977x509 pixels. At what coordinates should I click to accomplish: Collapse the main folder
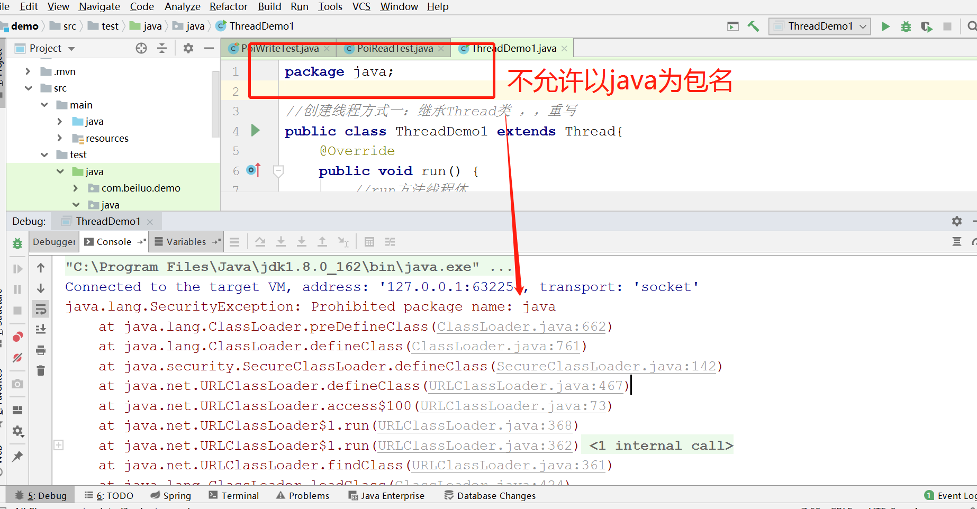[x=44, y=105]
